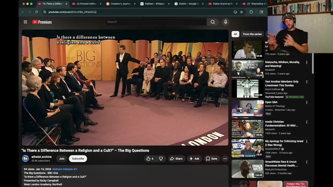Like the video with thumbs up
The image size is (333, 187).
pos(150,159)
